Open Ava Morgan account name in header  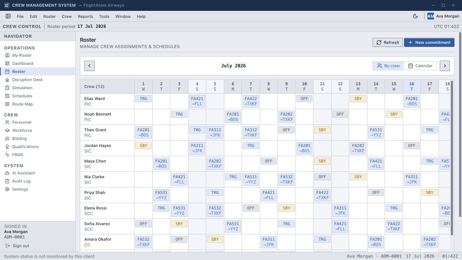[x=448, y=16]
